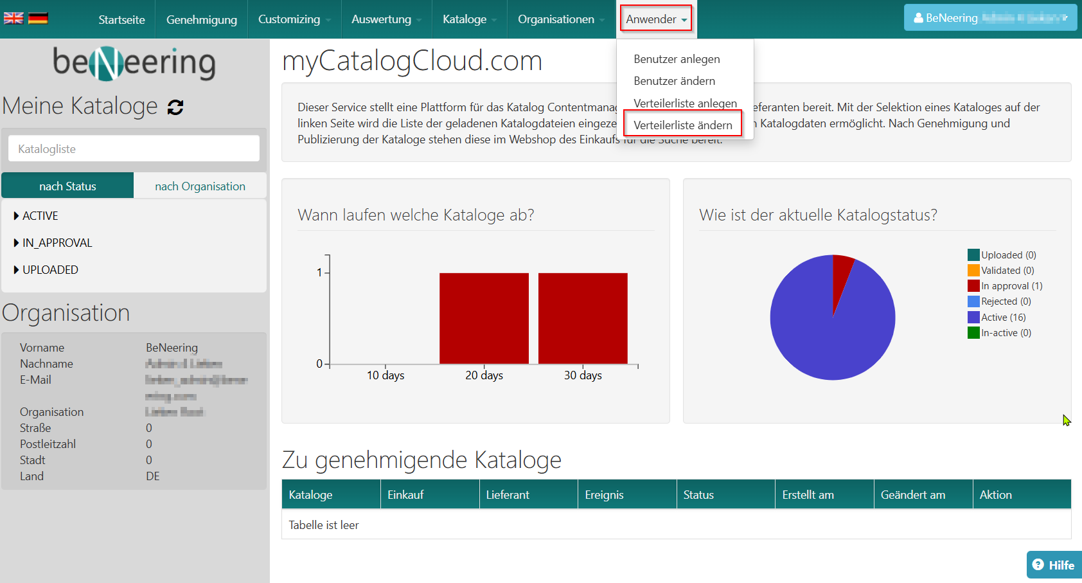The height and width of the screenshot is (583, 1082).
Task: Open the BeNeering user account button
Action: pos(989,18)
